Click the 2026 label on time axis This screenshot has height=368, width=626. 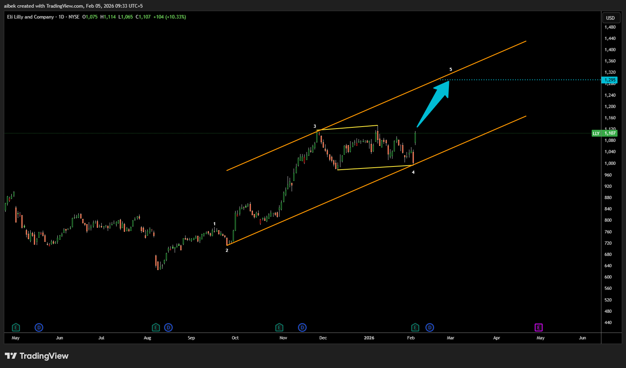click(x=369, y=338)
